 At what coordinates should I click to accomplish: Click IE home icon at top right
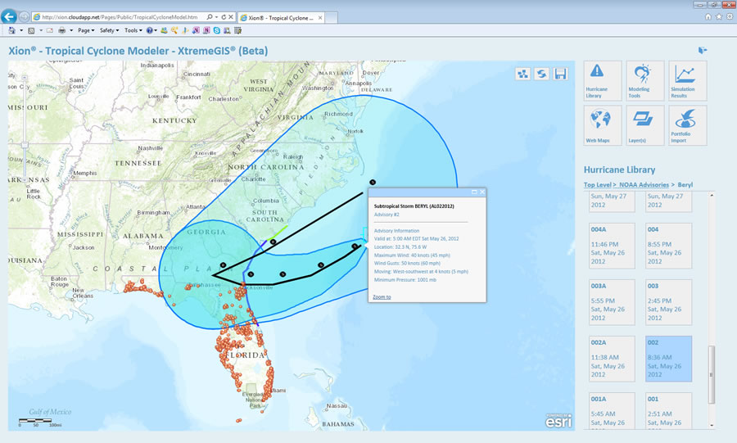(x=708, y=16)
